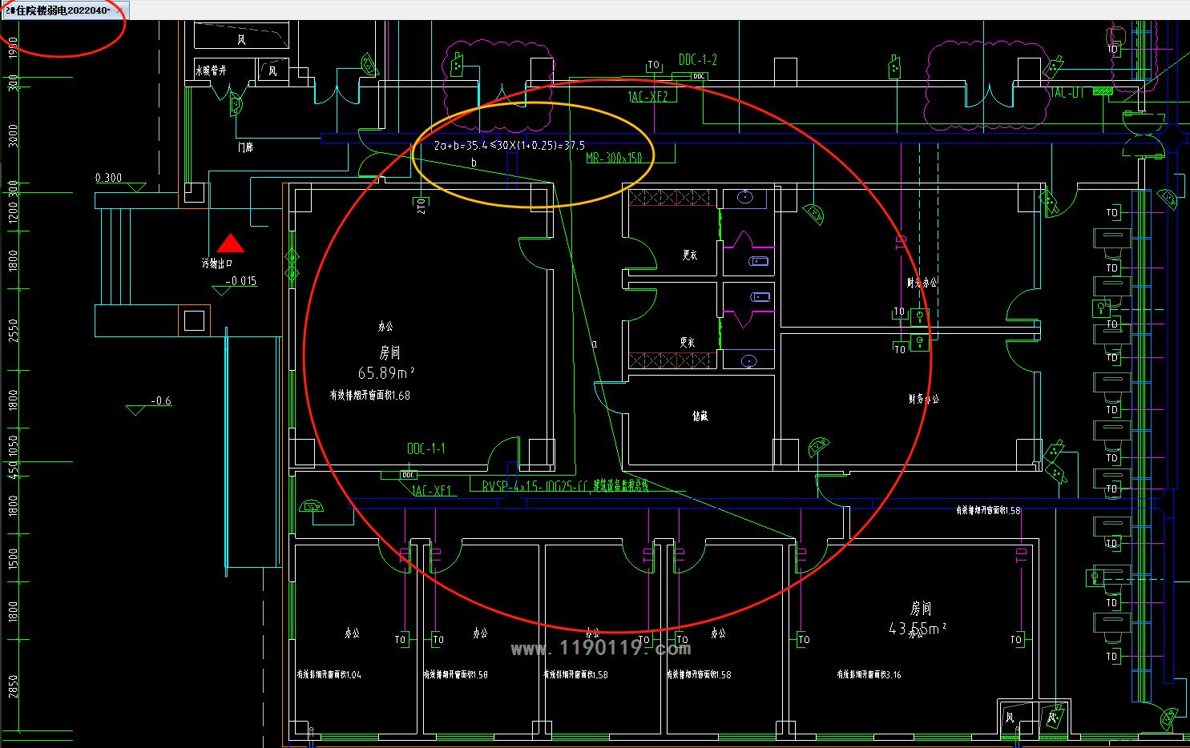Close the 2#住院楼弱电 drawing tab
Screen dimensions: 1190x748
(120, 10)
